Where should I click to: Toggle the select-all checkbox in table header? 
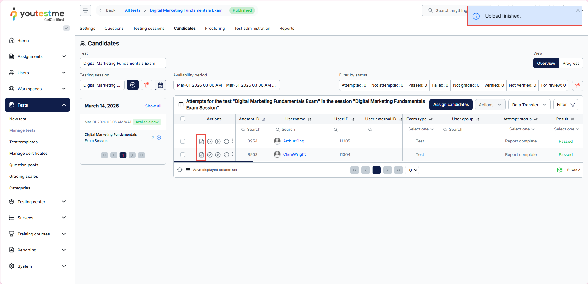click(x=183, y=119)
